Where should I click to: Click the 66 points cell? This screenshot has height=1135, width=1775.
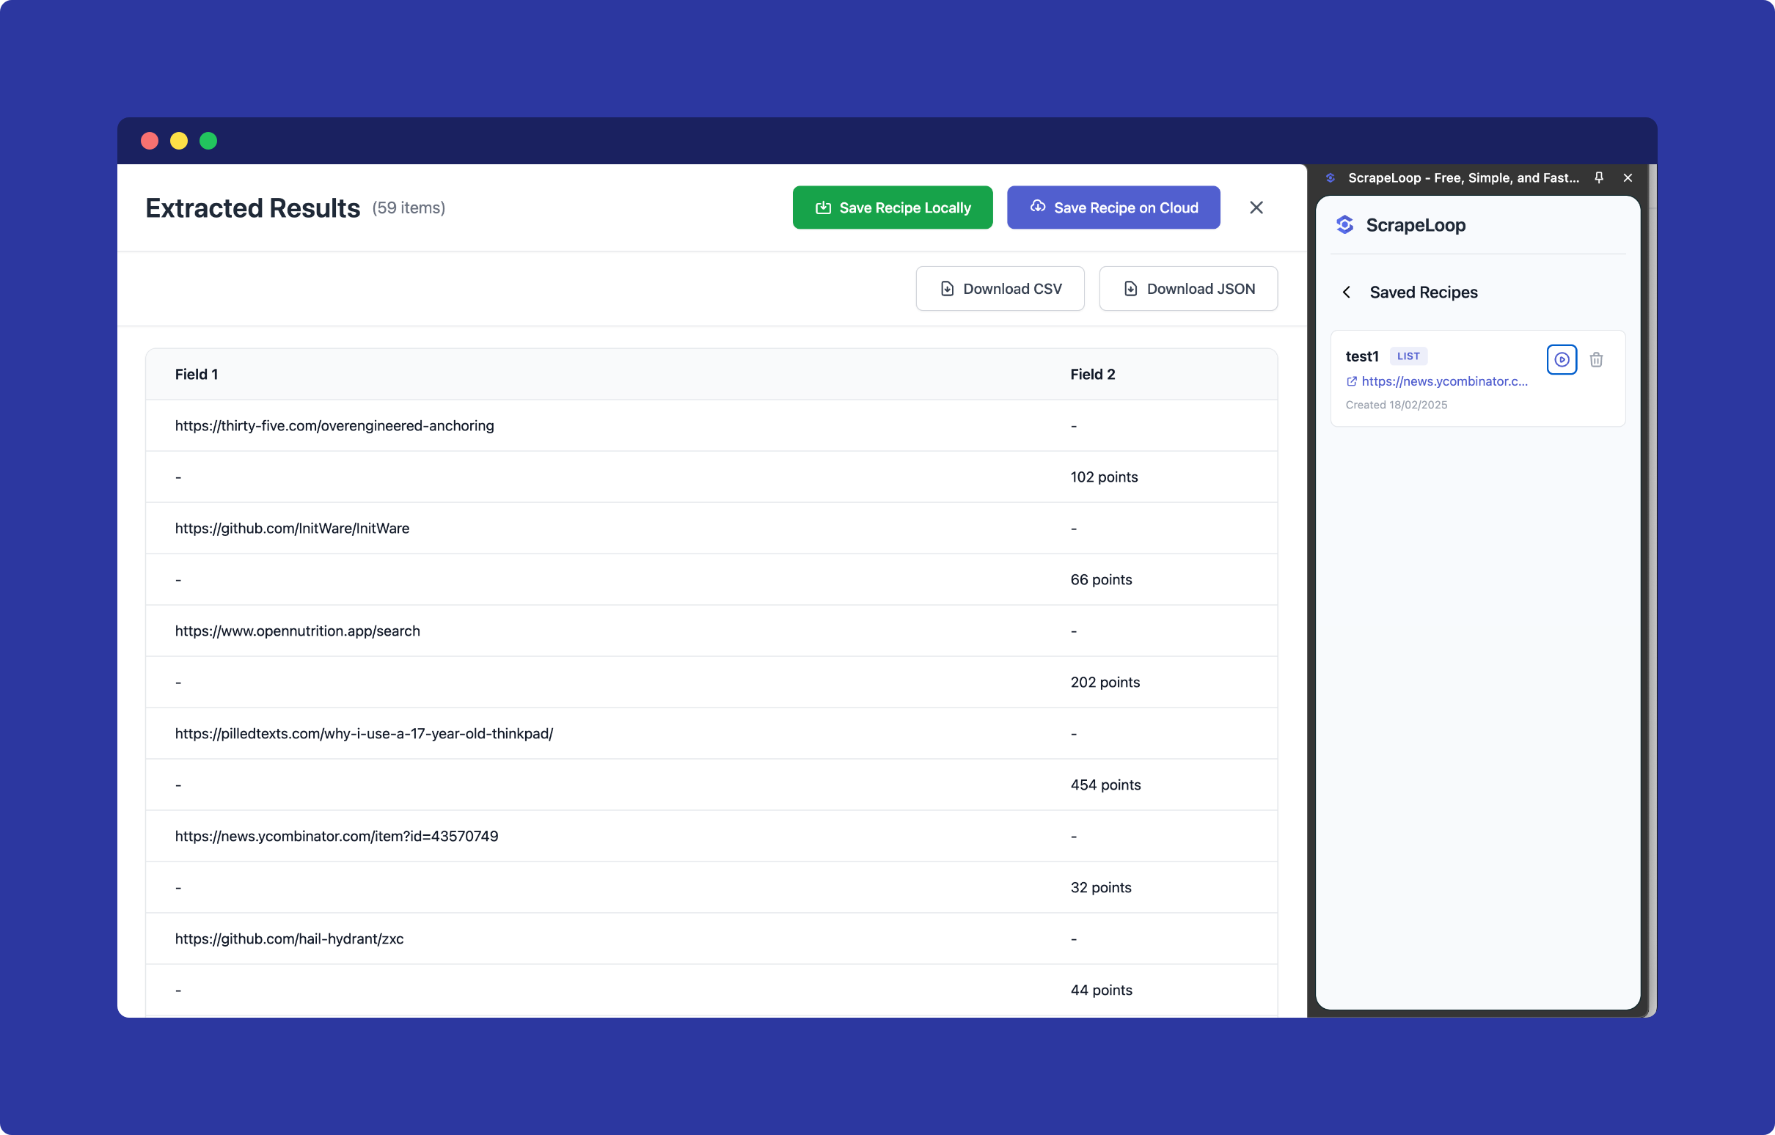pyautogui.click(x=1100, y=579)
